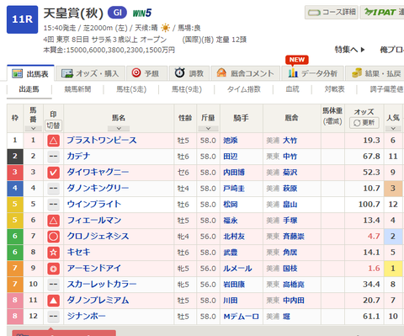The image size is (404, 336).
Task: Open horse カデナ
Action: point(78,157)
